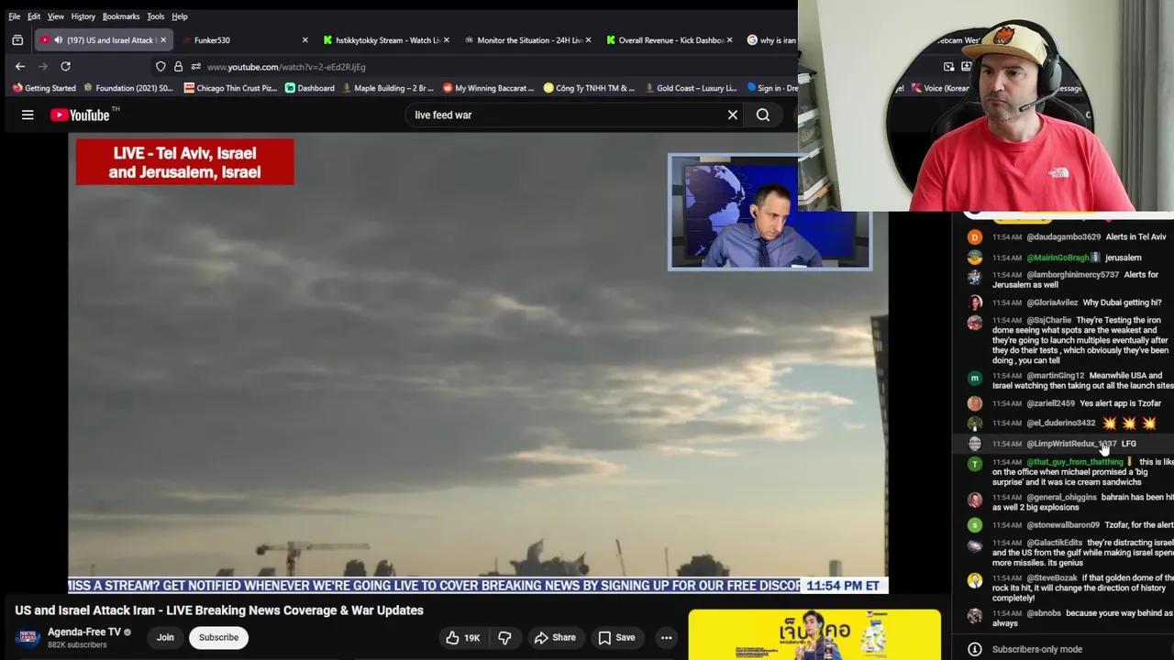This screenshot has height=660, width=1174.
Task: Open the Help menu
Action: pyautogui.click(x=180, y=16)
